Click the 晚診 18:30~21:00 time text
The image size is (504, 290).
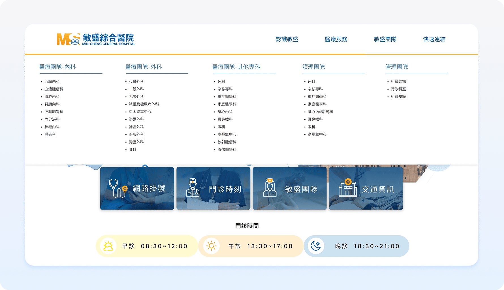[x=368, y=246]
